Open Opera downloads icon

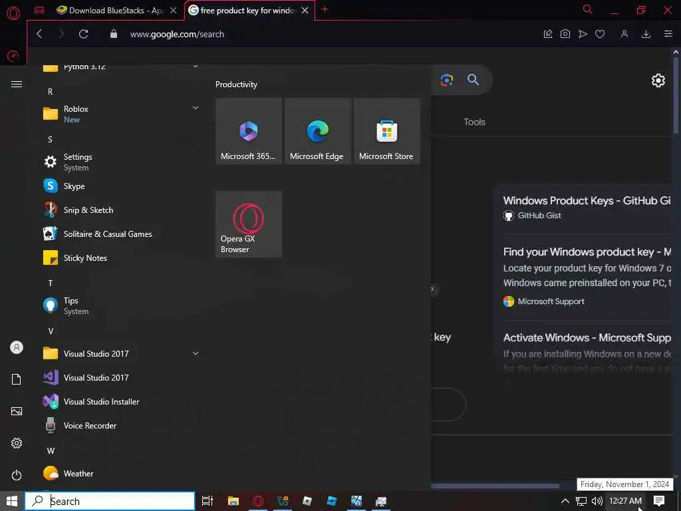pyautogui.click(x=646, y=34)
